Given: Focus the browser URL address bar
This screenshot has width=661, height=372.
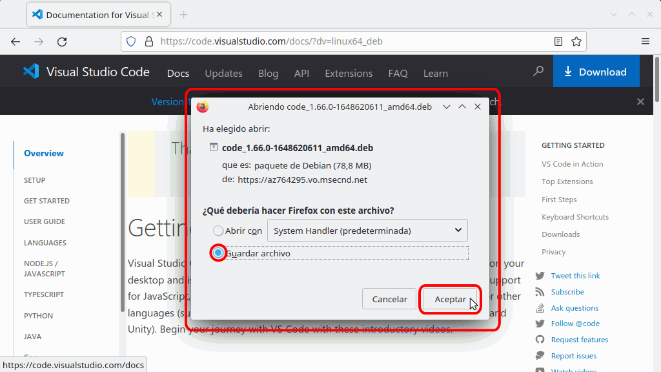Looking at the screenshot, I should [x=354, y=41].
